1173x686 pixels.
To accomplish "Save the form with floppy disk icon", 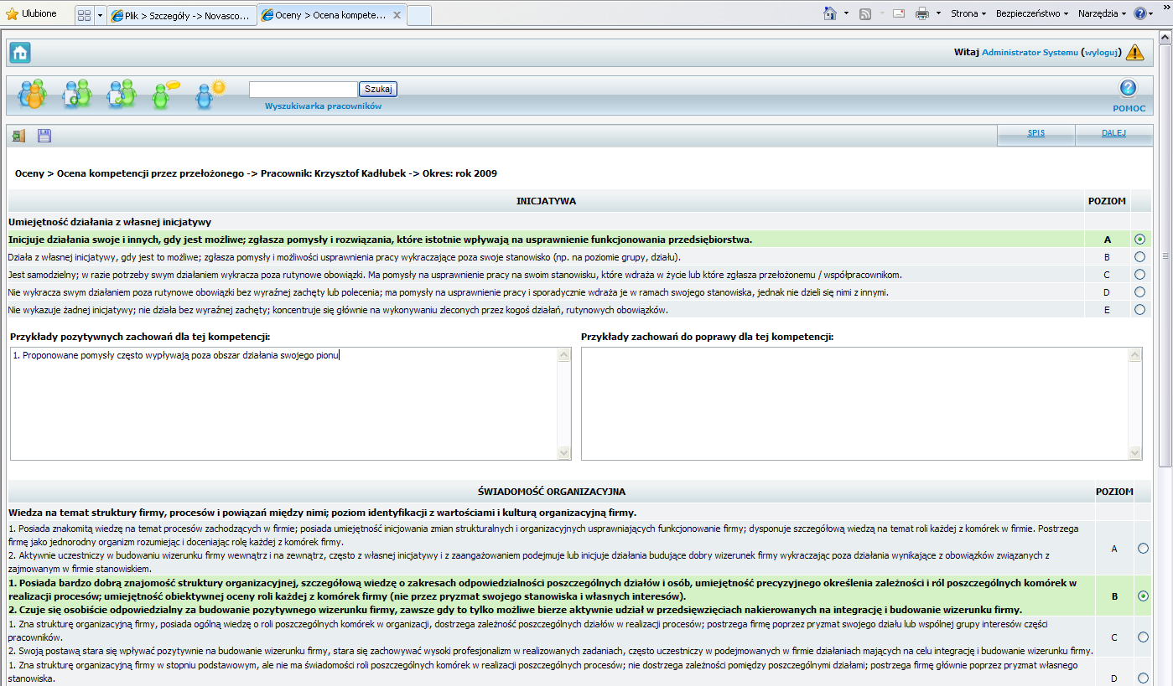I will point(44,136).
